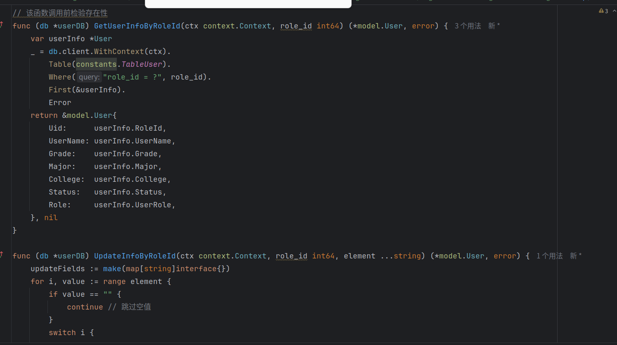Click the Role: struct field key
Screen dimensions: 617x345
(x=60, y=205)
